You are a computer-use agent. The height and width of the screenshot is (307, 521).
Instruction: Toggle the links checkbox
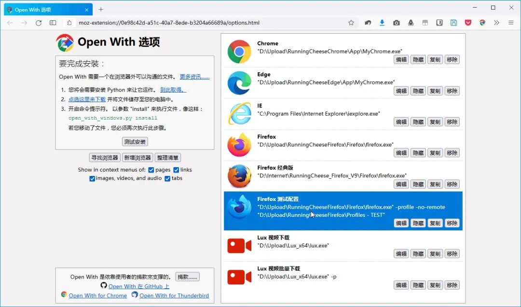pyautogui.click(x=176, y=170)
